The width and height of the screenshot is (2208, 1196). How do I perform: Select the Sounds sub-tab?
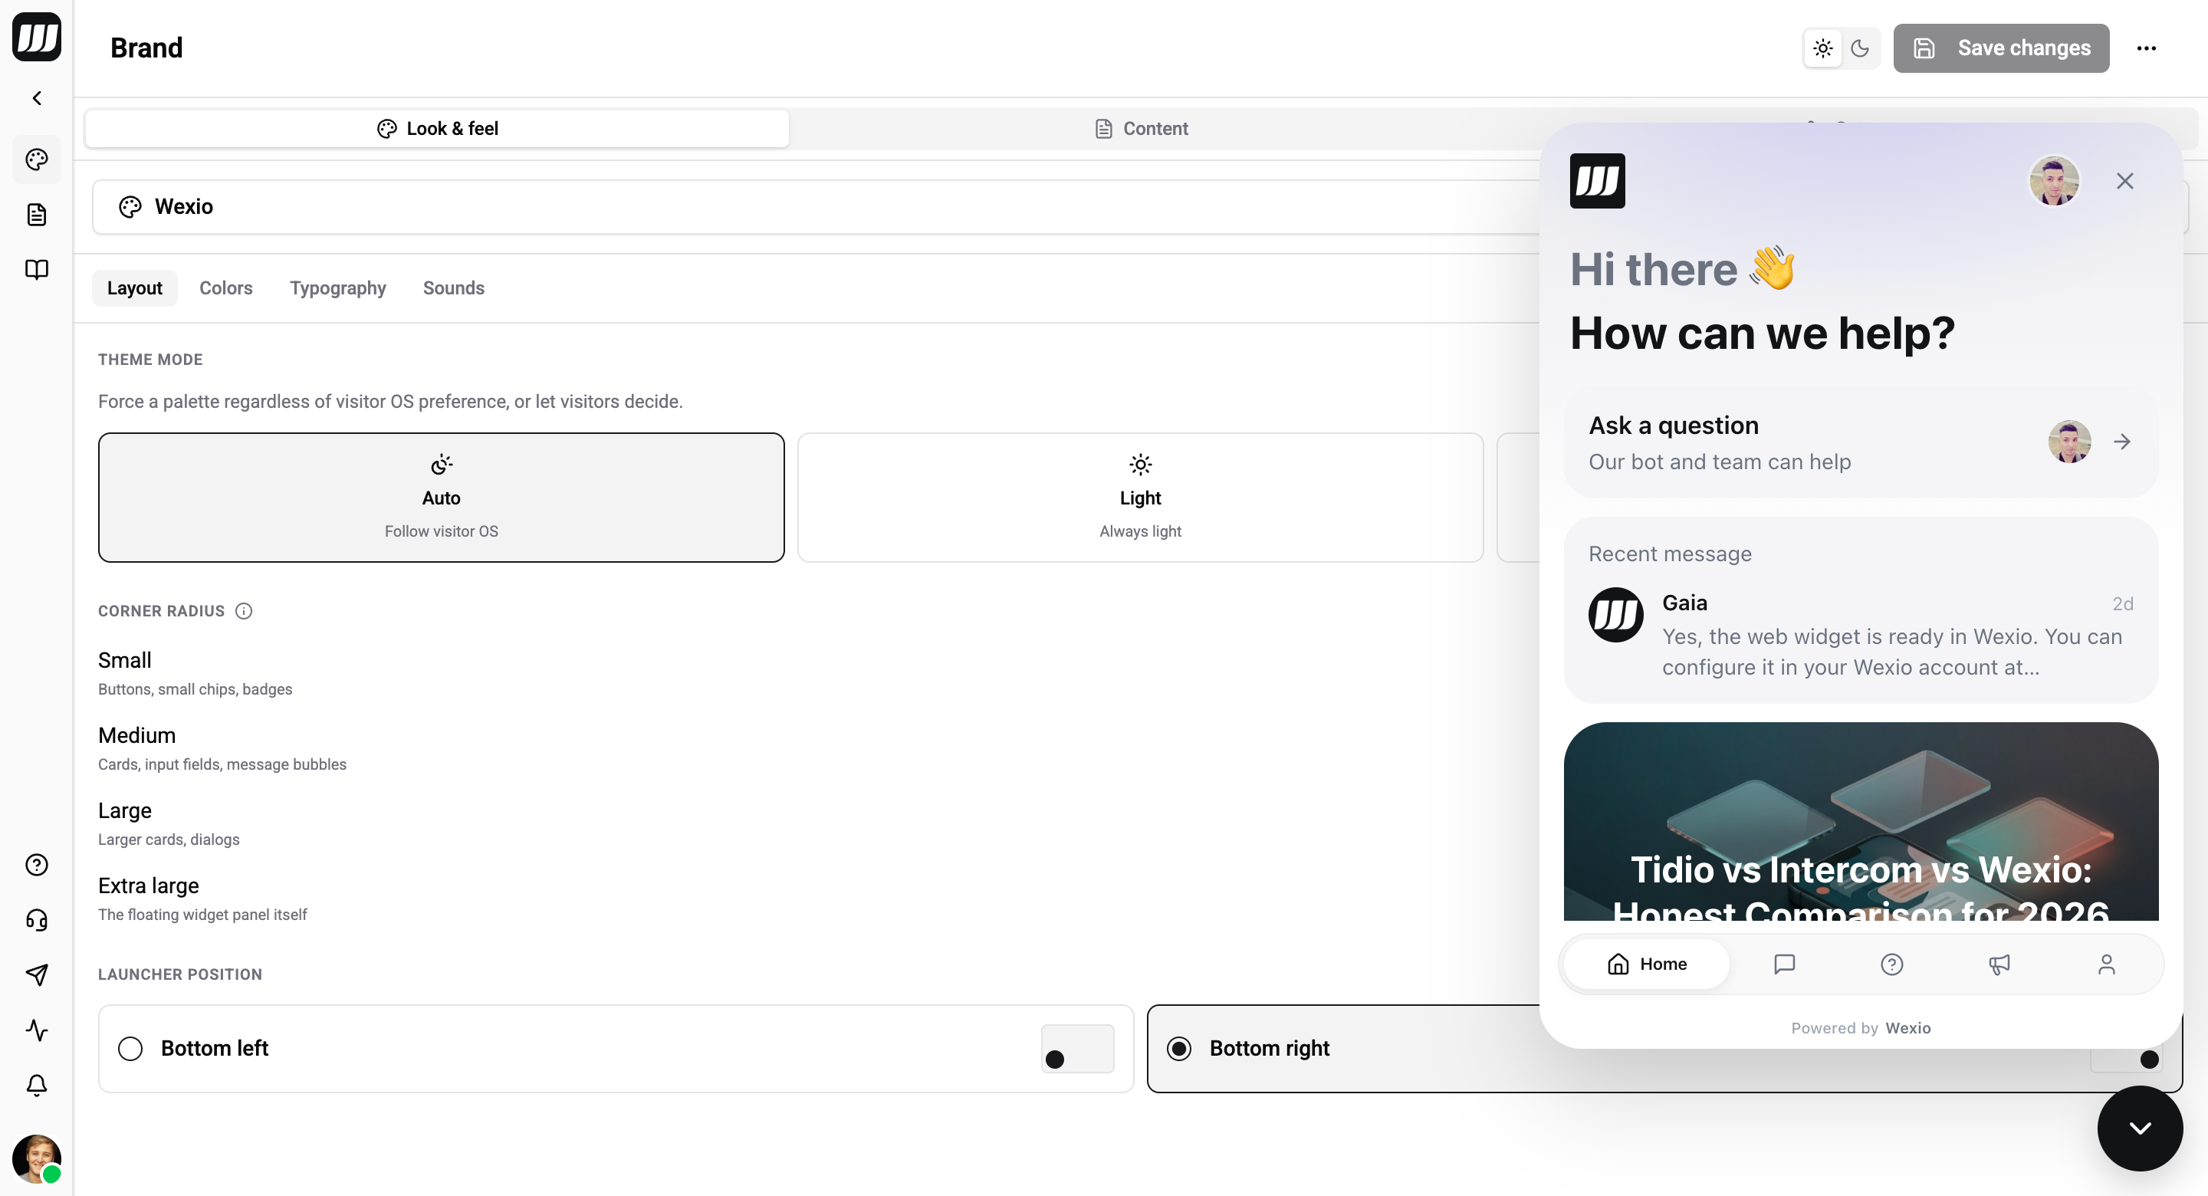[x=453, y=288]
